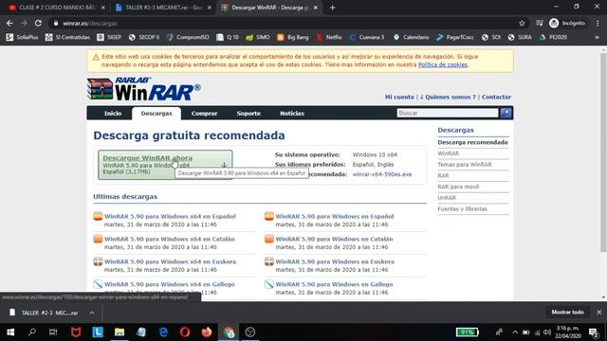Image resolution: width=607 pixels, height=341 pixels.
Task: Open Big Bang bookmark
Action: pyautogui.click(x=293, y=37)
